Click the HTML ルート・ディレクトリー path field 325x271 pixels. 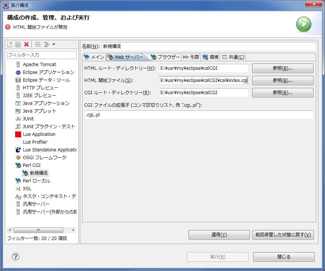pos(204,68)
